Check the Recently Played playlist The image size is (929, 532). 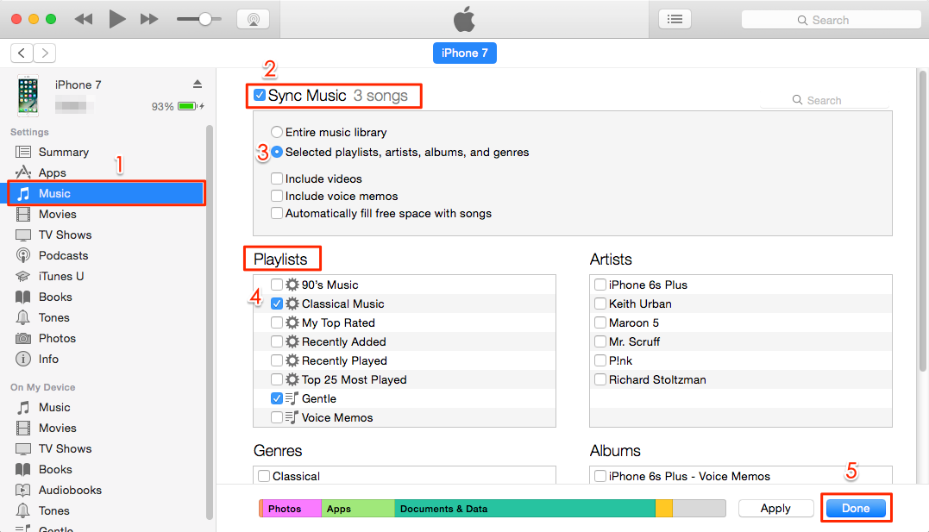point(277,360)
